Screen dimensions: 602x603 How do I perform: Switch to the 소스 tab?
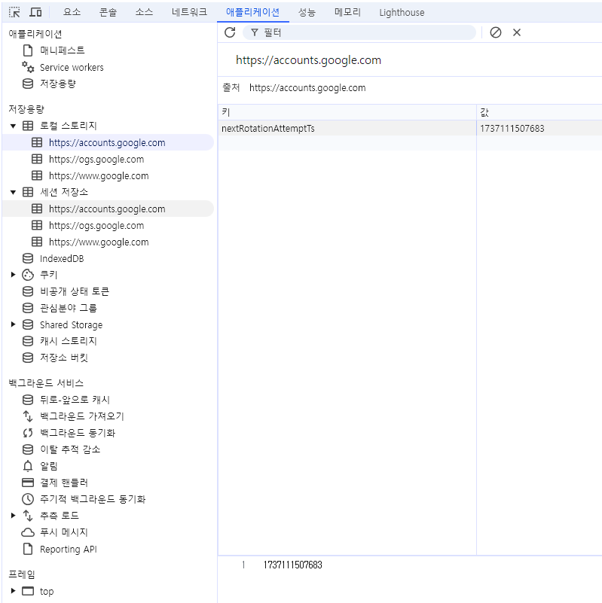click(144, 12)
